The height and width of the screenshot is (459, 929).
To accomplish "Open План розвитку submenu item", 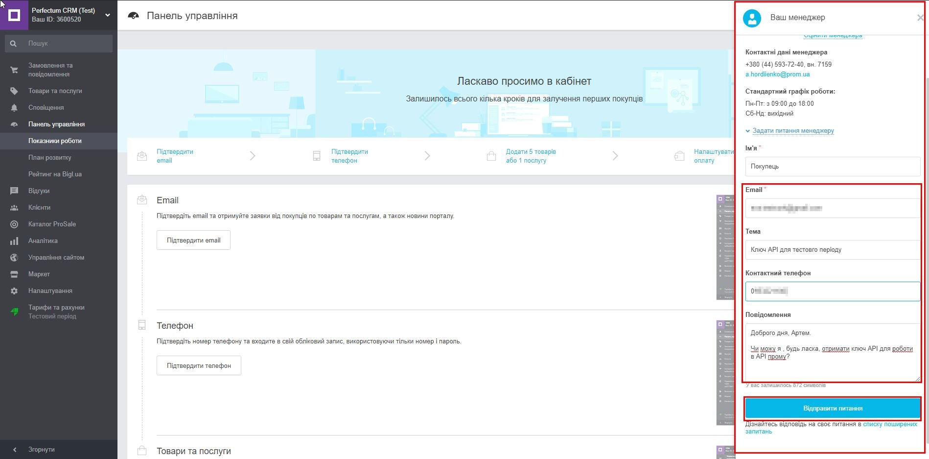I will tap(50, 158).
